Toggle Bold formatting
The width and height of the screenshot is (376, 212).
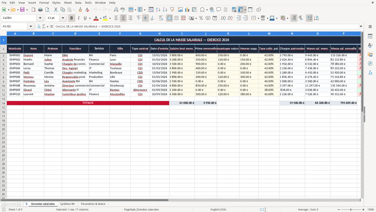(x=72, y=18)
